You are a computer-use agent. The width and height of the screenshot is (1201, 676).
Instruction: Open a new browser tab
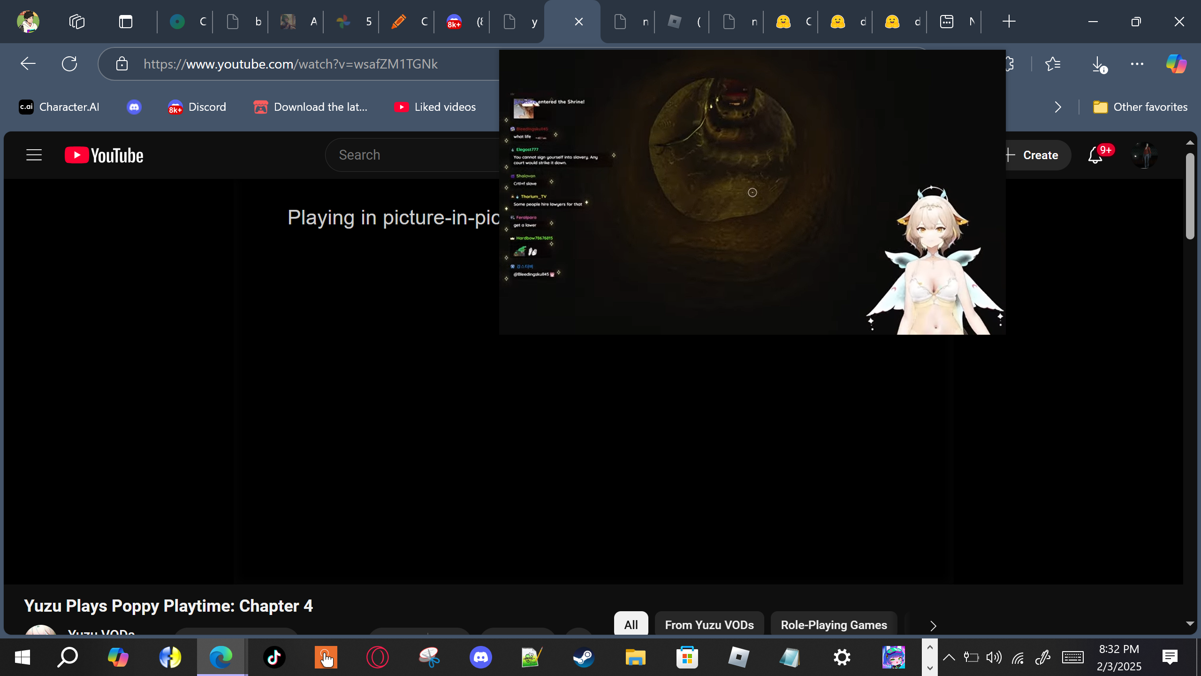(x=1009, y=22)
